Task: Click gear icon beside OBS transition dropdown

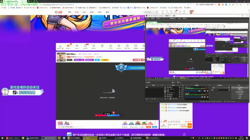Action: click(229, 88)
